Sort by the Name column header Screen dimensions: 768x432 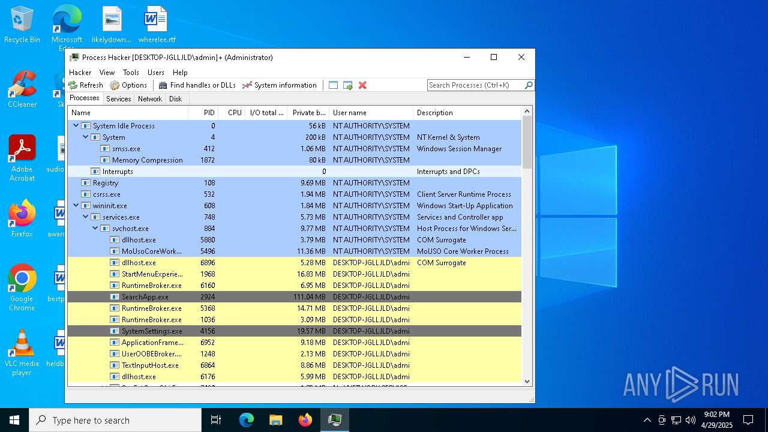coord(128,113)
